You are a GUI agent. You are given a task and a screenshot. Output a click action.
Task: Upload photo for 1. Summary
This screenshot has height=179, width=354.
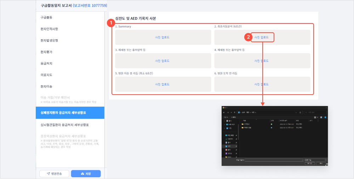pos(162,37)
